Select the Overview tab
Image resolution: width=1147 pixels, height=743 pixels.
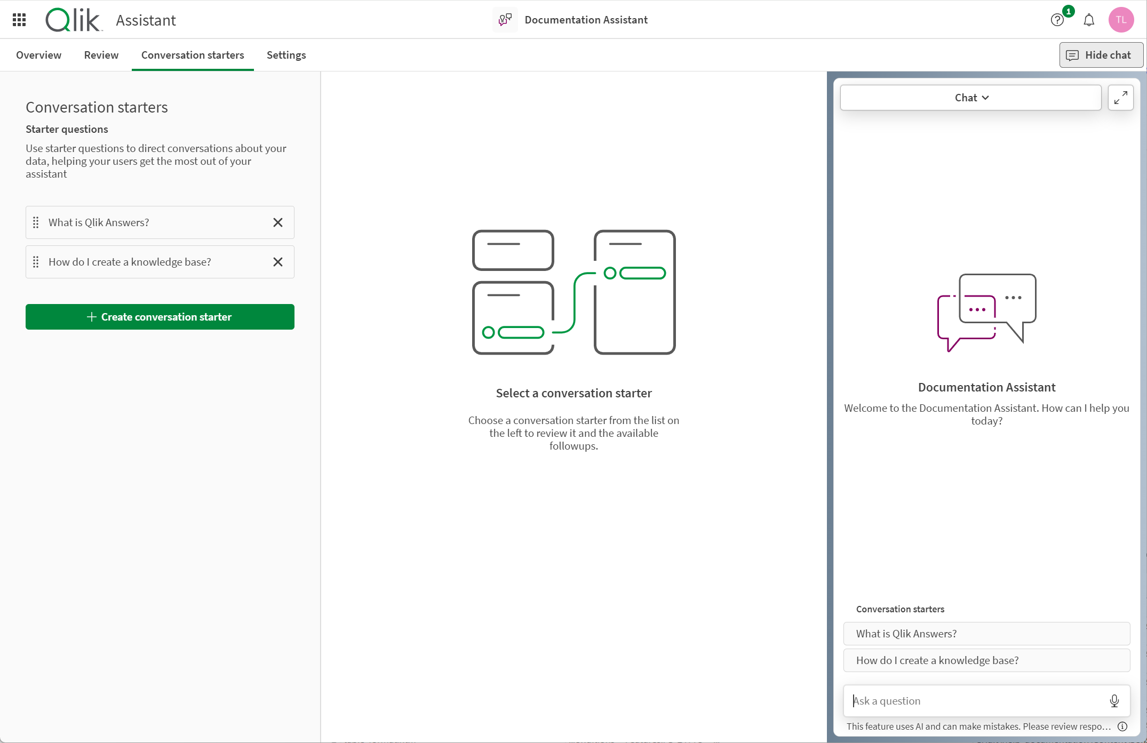38,54
